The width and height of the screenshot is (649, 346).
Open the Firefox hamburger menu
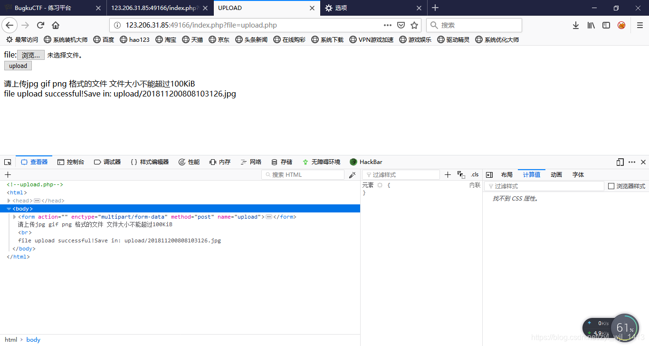640,25
